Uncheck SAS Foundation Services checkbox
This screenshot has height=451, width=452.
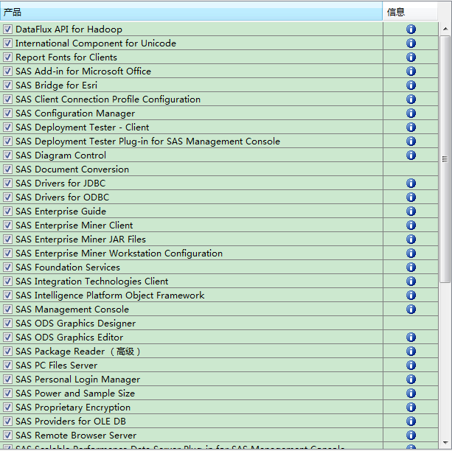coord(8,268)
